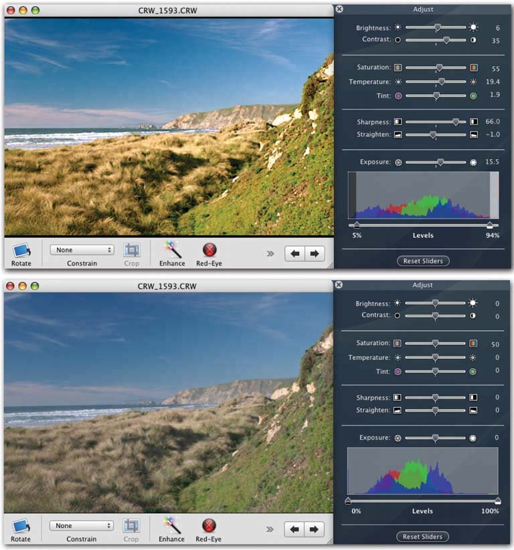The image size is (514, 550).
Task: Go to next photo in lower window
Action: click(314, 529)
